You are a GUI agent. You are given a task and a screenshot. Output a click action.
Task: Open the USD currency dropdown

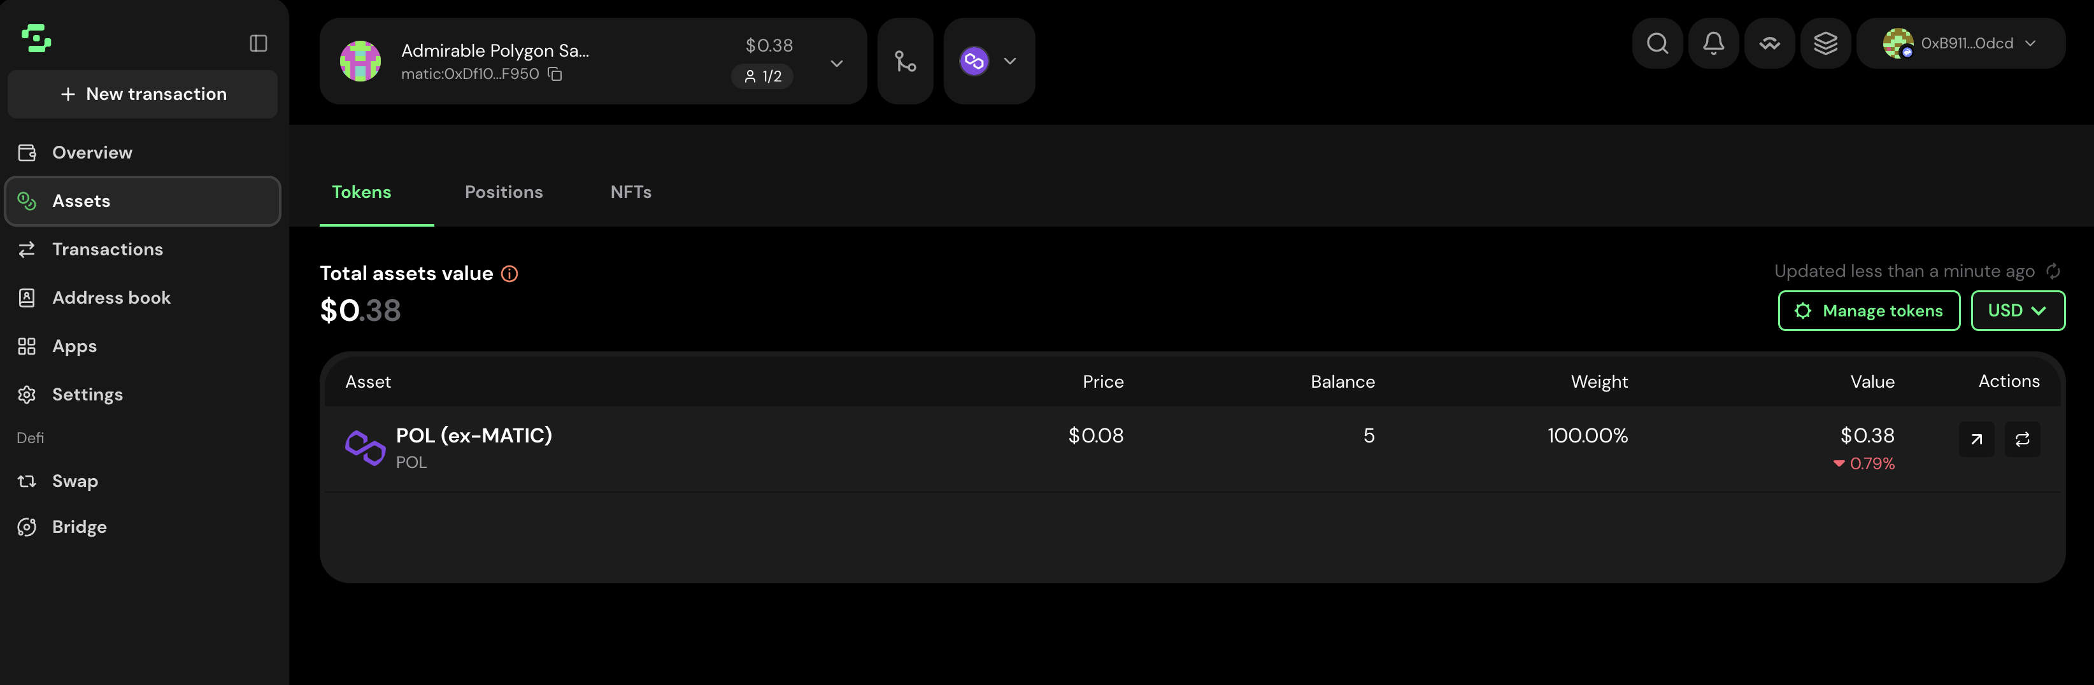coord(2017,311)
